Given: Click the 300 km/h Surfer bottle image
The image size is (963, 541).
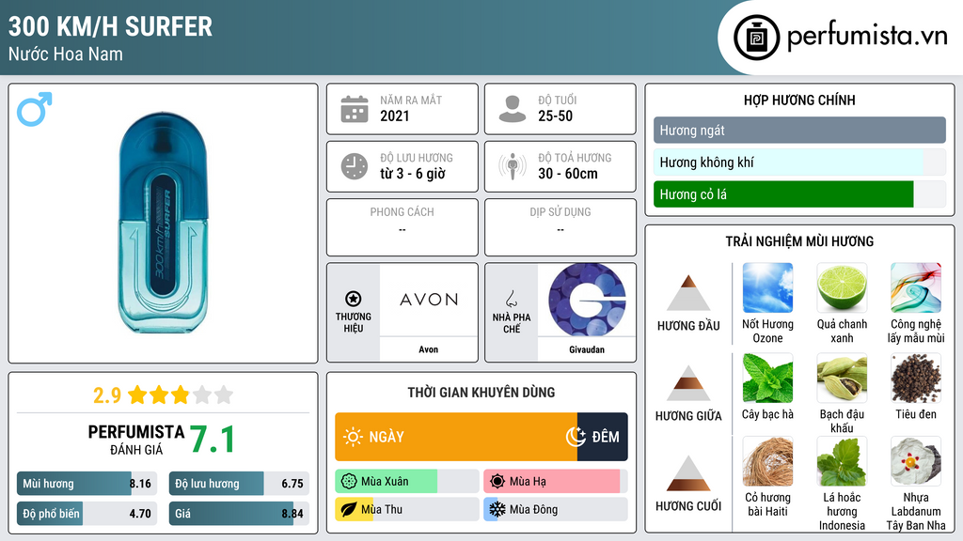Looking at the screenshot, I should [x=163, y=223].
